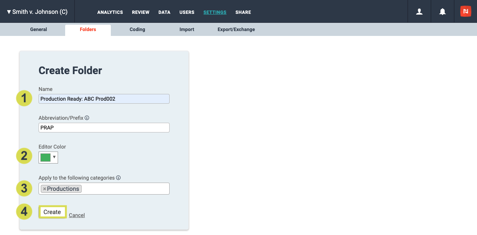Screen dimensions: 477x235
Task: Go to the Review menu
Action: [x=140, y=12]
